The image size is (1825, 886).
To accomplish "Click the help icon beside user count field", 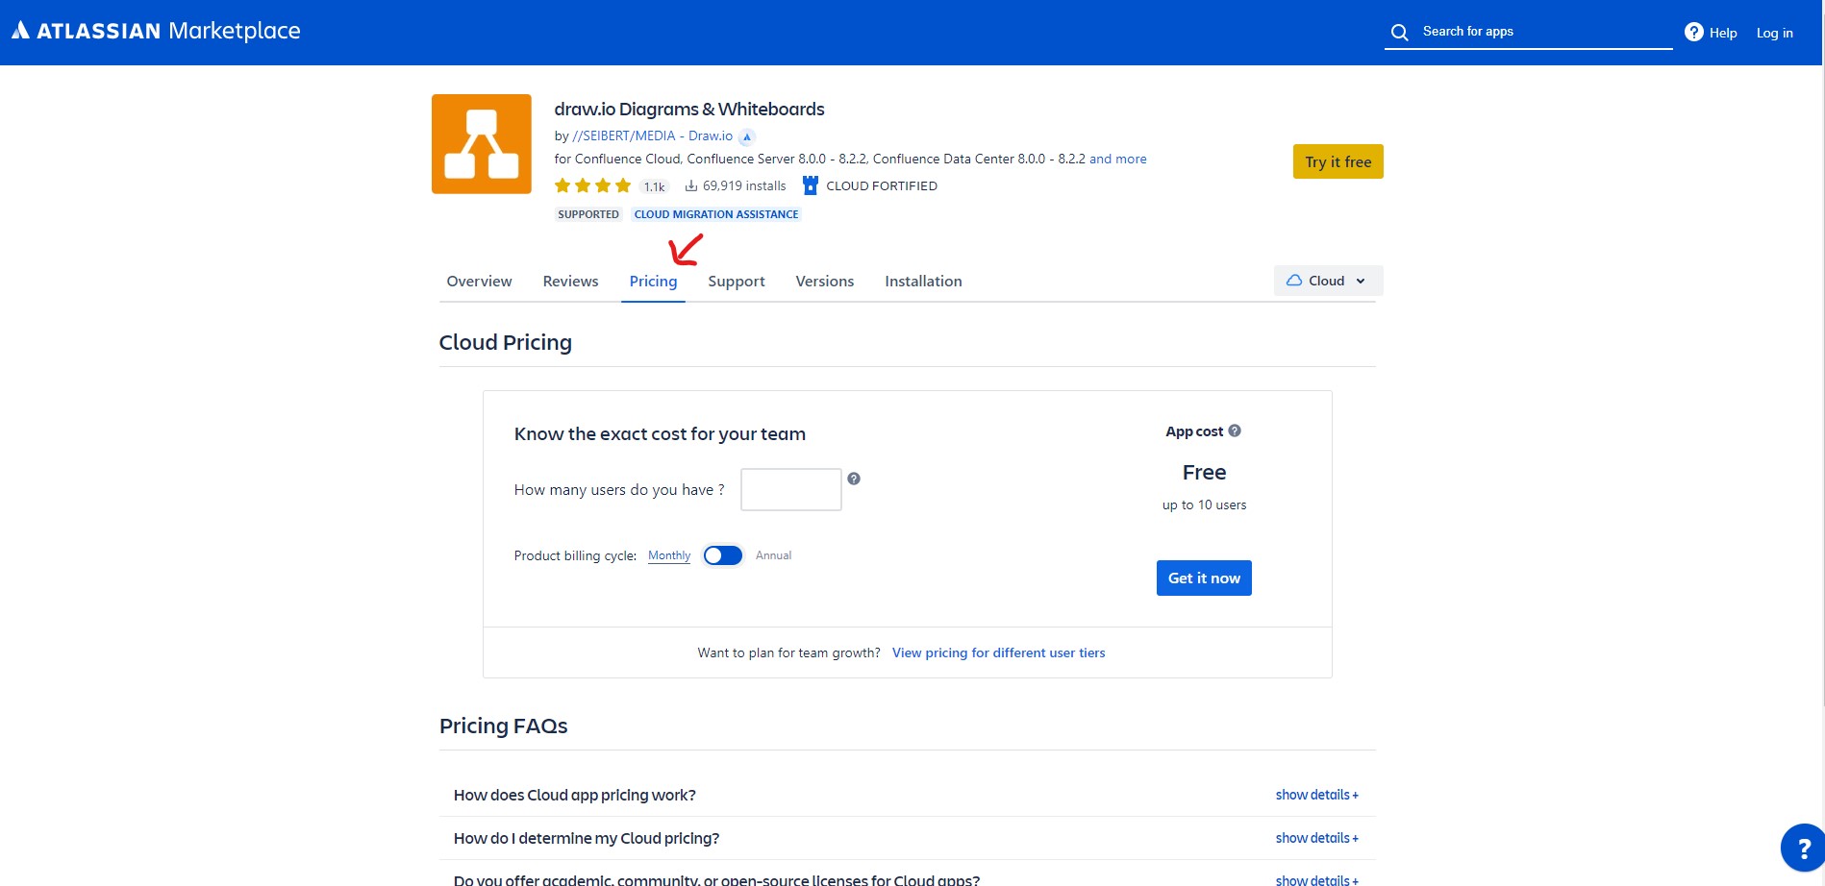I will [854, 479].
